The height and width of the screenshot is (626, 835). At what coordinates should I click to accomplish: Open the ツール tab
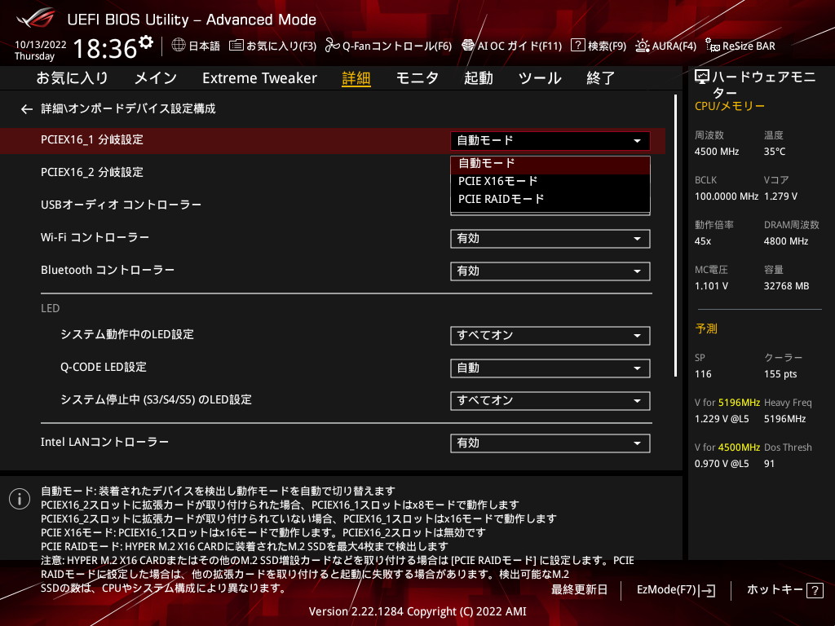click(x=540, y=78)
